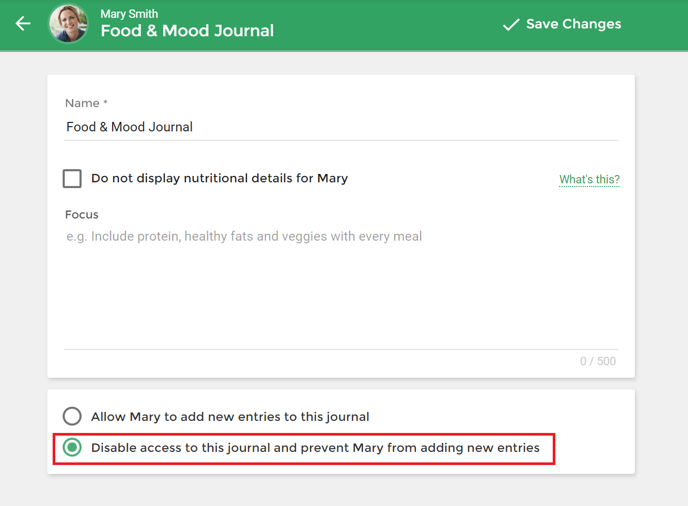688x506 pixels.
Task: Click the checkmark icon beside Save Changes
Action: [511, 24]
